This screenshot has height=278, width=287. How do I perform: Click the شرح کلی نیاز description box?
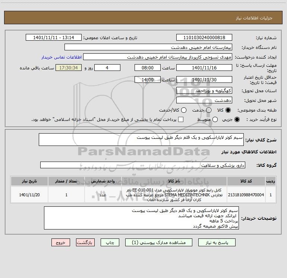click(x=141, y=140)
